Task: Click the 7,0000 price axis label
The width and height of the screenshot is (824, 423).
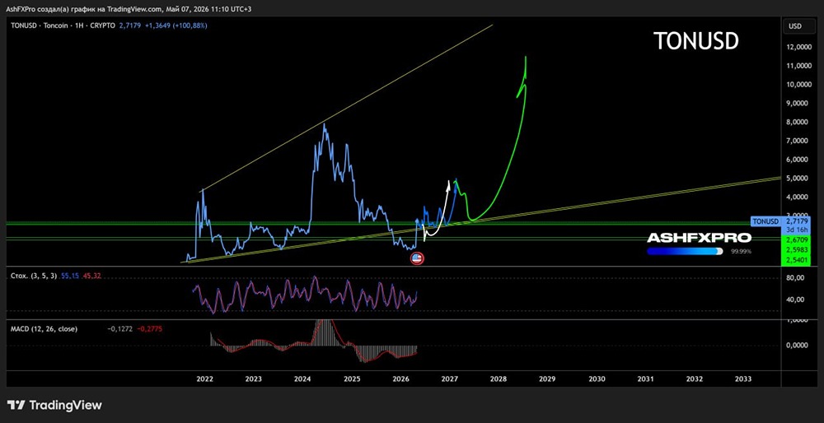Action: 798,141
